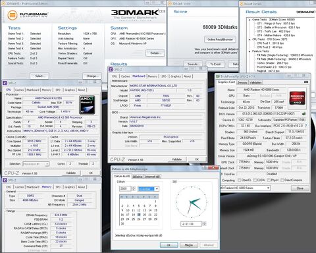Open the Graphics tab in the Mainboard CPU-Z window
This screenshot has height=253, width=316.
coord(176,76)
